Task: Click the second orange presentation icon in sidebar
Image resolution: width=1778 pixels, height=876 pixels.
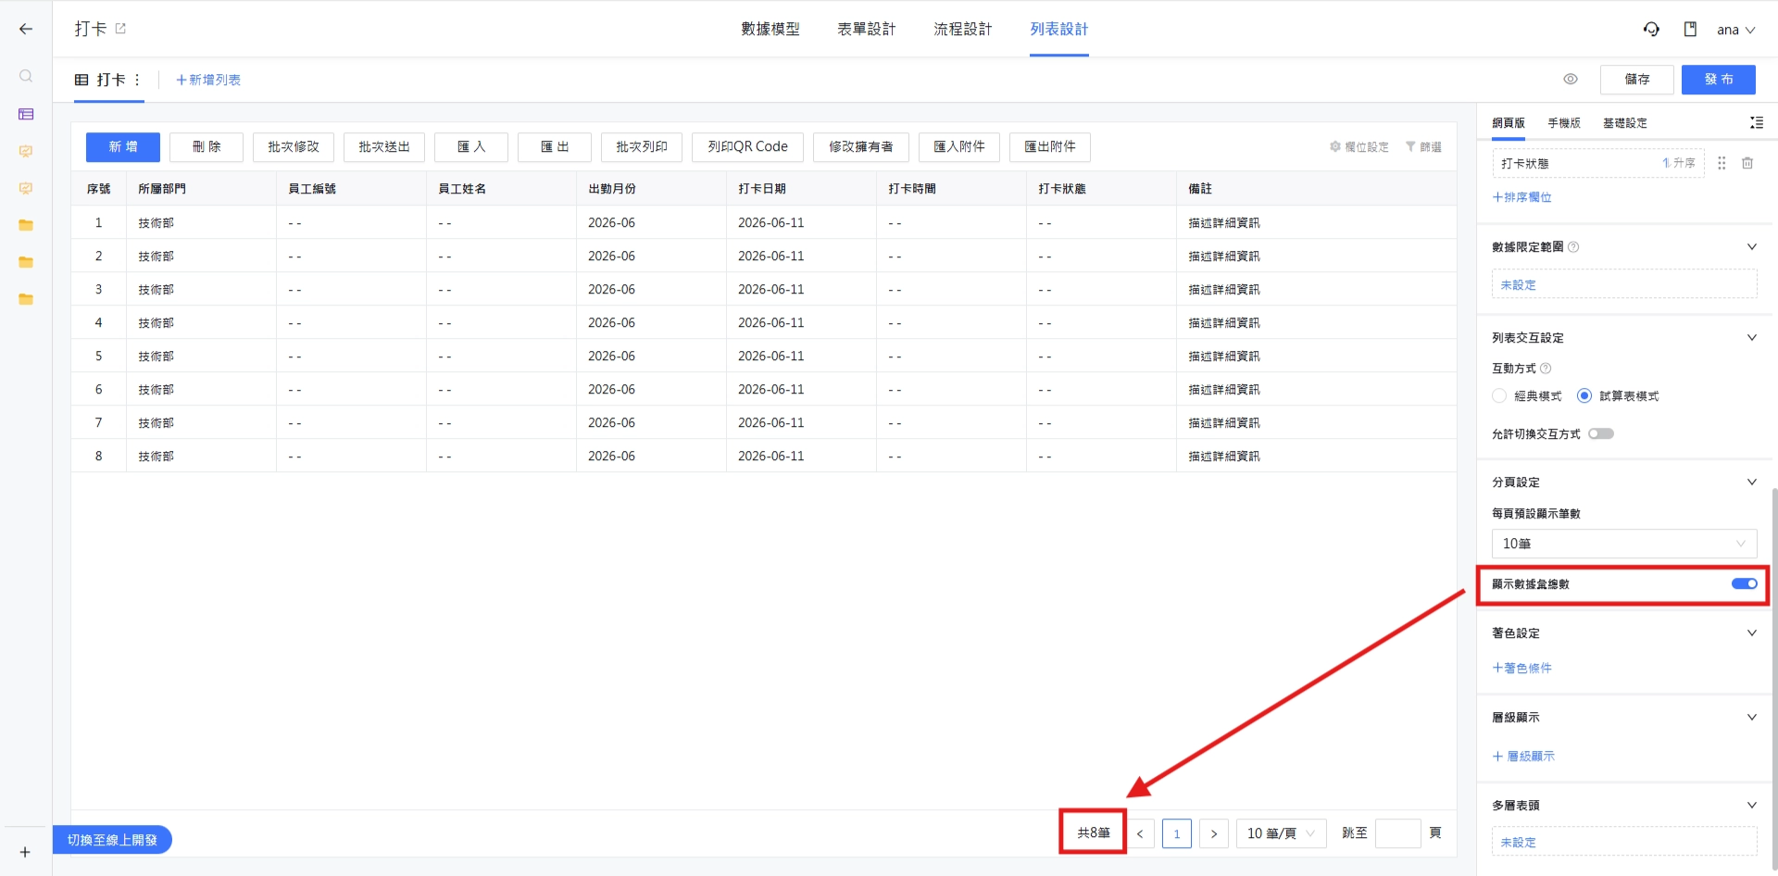Action: (x=26, y=188)
